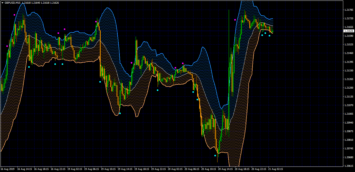This screenshot has width=355, height=172.
Task: Click the 20 Aug 02:15 time label
Action: 175,169
